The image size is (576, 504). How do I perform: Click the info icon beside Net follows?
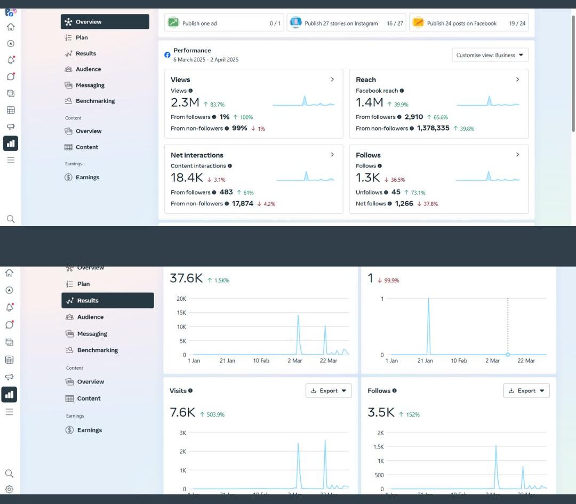[390, 204]
